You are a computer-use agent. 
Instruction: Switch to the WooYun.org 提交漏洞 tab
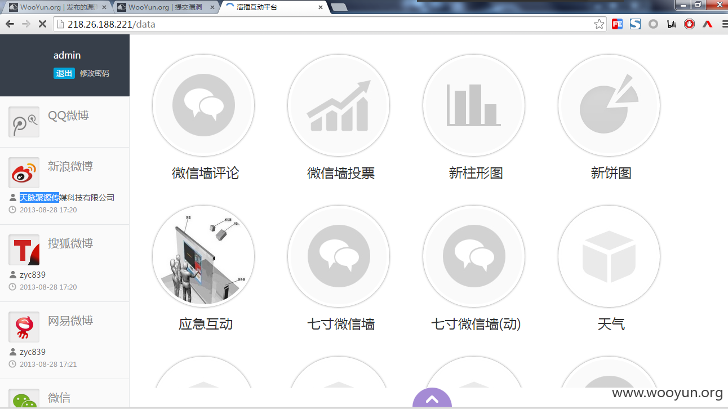[x=166, y=7]
